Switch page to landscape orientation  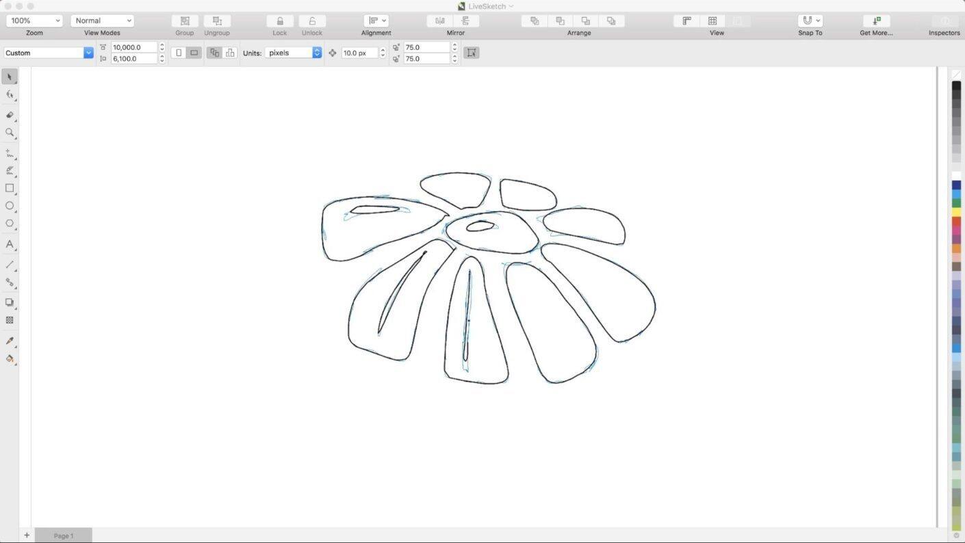pyautogui.click(x=194, y=52)
